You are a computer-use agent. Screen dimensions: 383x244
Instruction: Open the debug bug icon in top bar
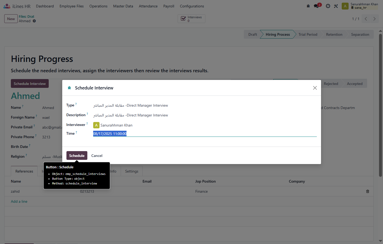[x=308, y=6]
